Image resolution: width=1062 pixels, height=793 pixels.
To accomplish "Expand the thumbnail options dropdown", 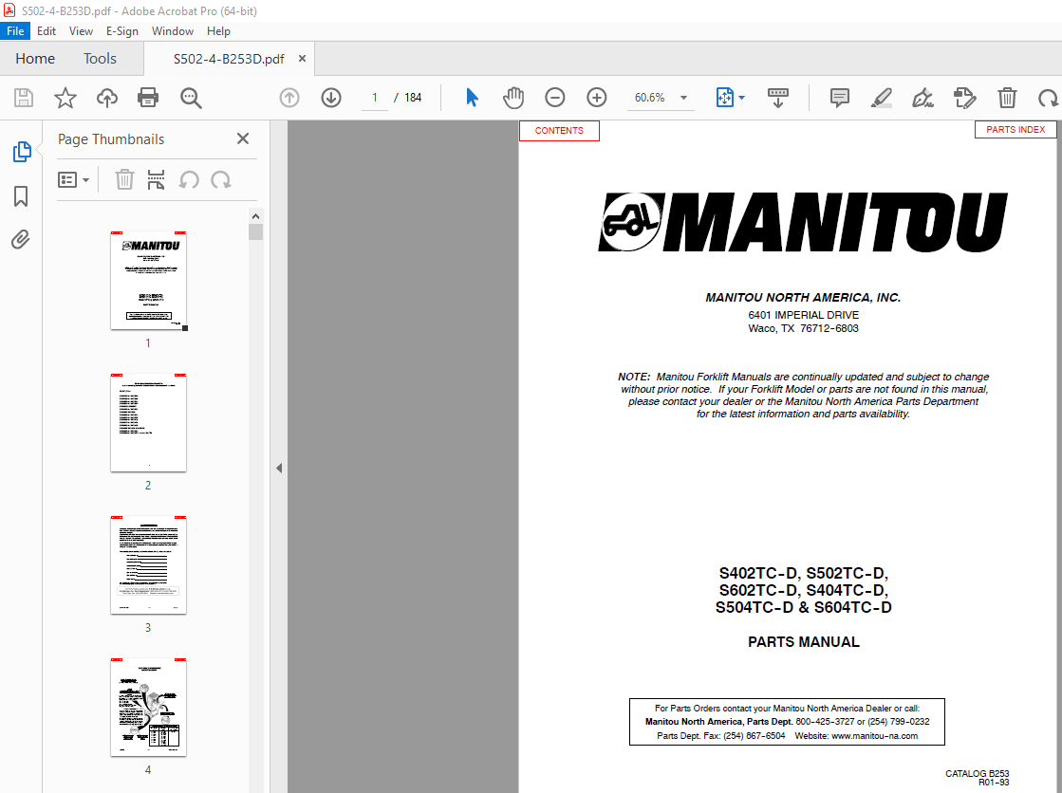I will click(x=74, y=179).
